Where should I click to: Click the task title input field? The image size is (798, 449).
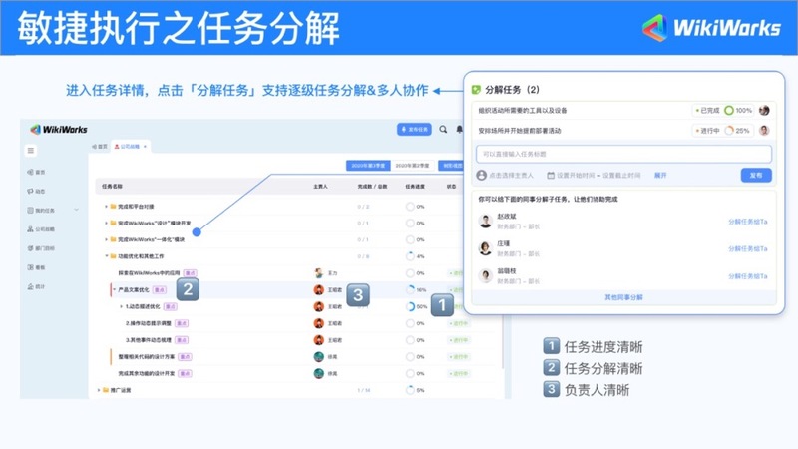623,154
